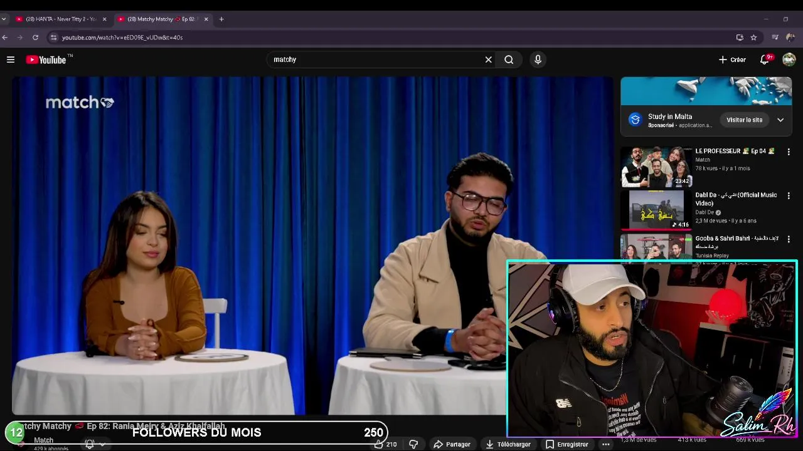Click the Match channel under LE PROFESSEUR

(x=703, y=160)
